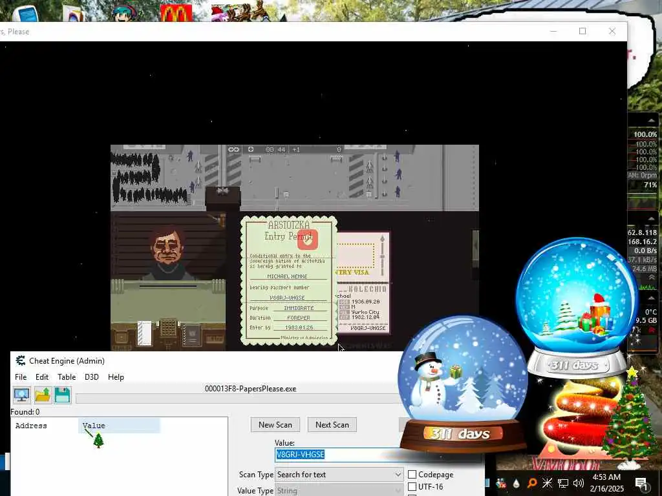
Task: Open the load table folder icon
Action: [x=43, y=395]
